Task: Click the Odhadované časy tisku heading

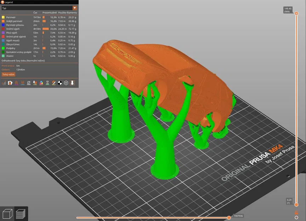Action: tap(23, 60)
